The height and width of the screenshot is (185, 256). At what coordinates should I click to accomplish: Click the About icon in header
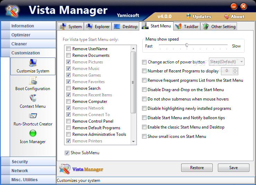[227, 16]
